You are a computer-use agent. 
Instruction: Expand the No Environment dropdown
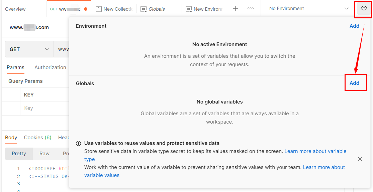point(309,9)
